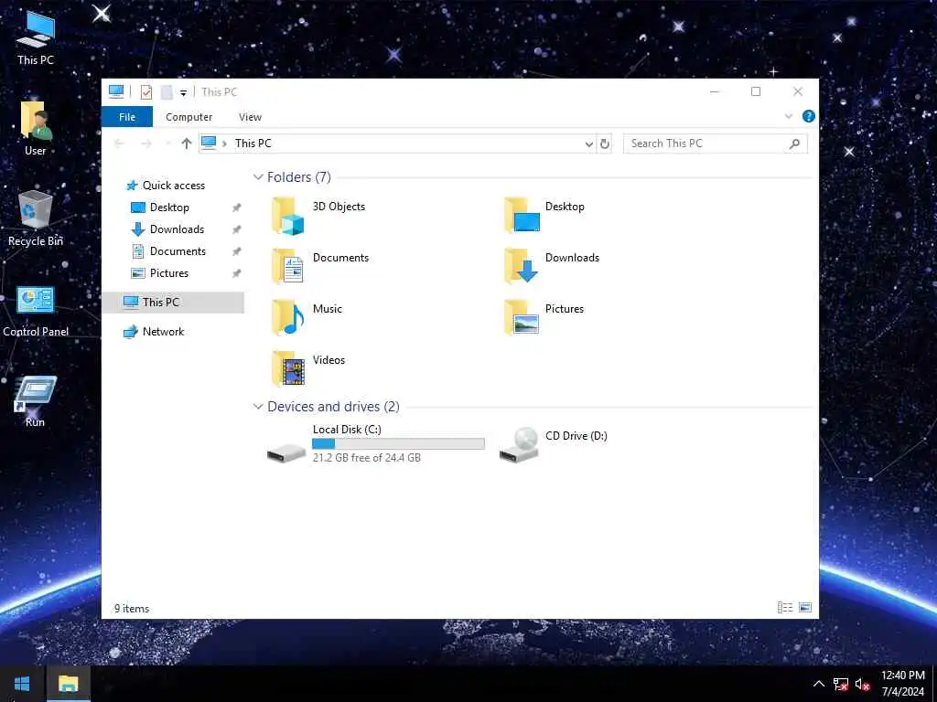937x702 pixels.
Task: Open the clock and date flyout
Action: [x=903, y=684]
